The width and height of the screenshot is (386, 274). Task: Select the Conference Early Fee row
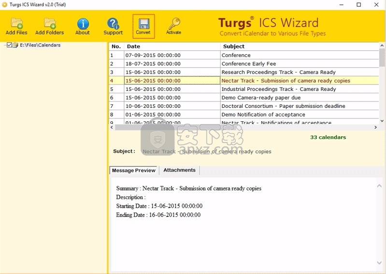tap(244, 64)
